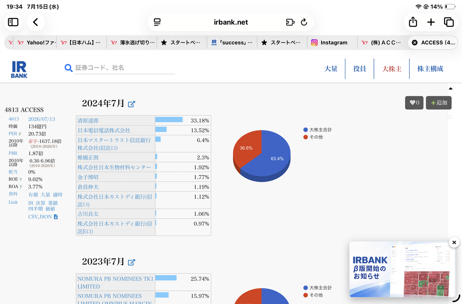Open a new tab with the plus icon
462x304 pixels.
(431, 22)
